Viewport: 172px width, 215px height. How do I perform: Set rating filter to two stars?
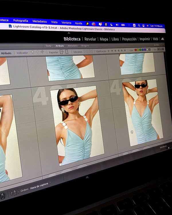115,50
